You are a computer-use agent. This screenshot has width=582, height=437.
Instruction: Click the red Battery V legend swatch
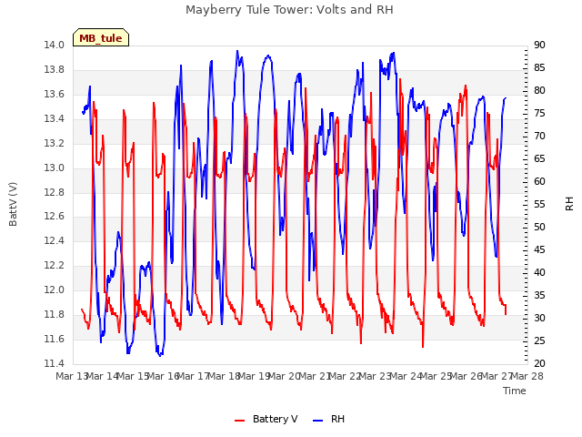click(240, 421)
